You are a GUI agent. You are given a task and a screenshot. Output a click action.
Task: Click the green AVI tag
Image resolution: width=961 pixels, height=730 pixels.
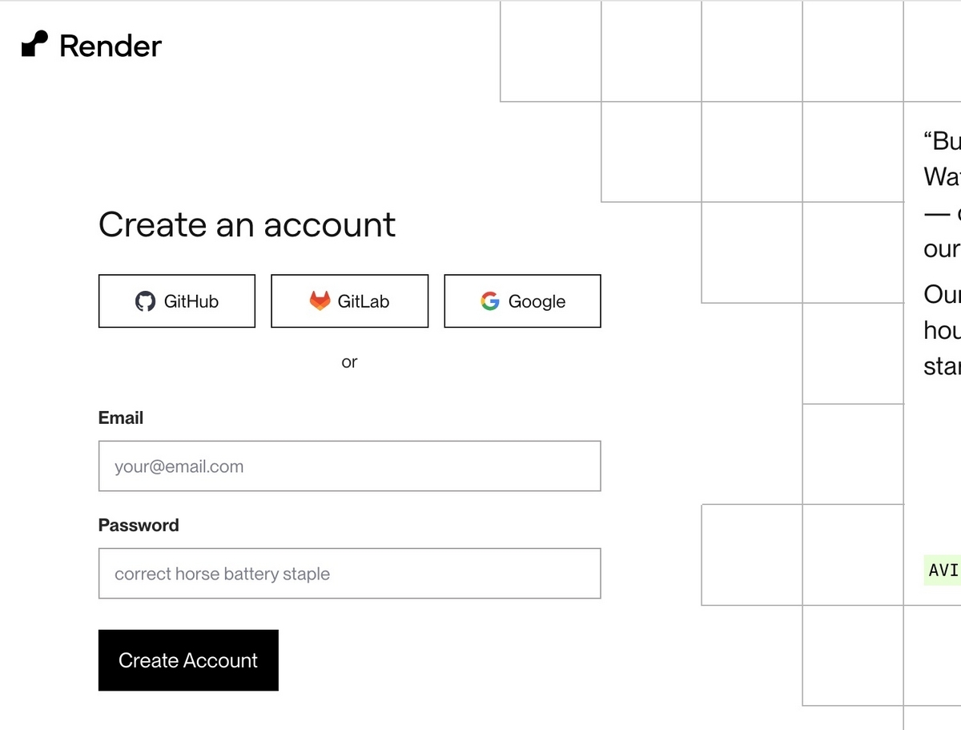coord(942,570)
